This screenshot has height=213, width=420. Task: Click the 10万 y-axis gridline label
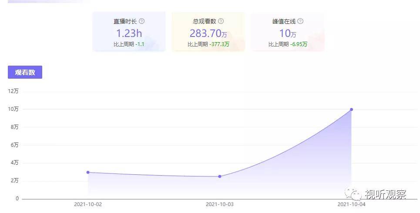click(x=13, y=109)
